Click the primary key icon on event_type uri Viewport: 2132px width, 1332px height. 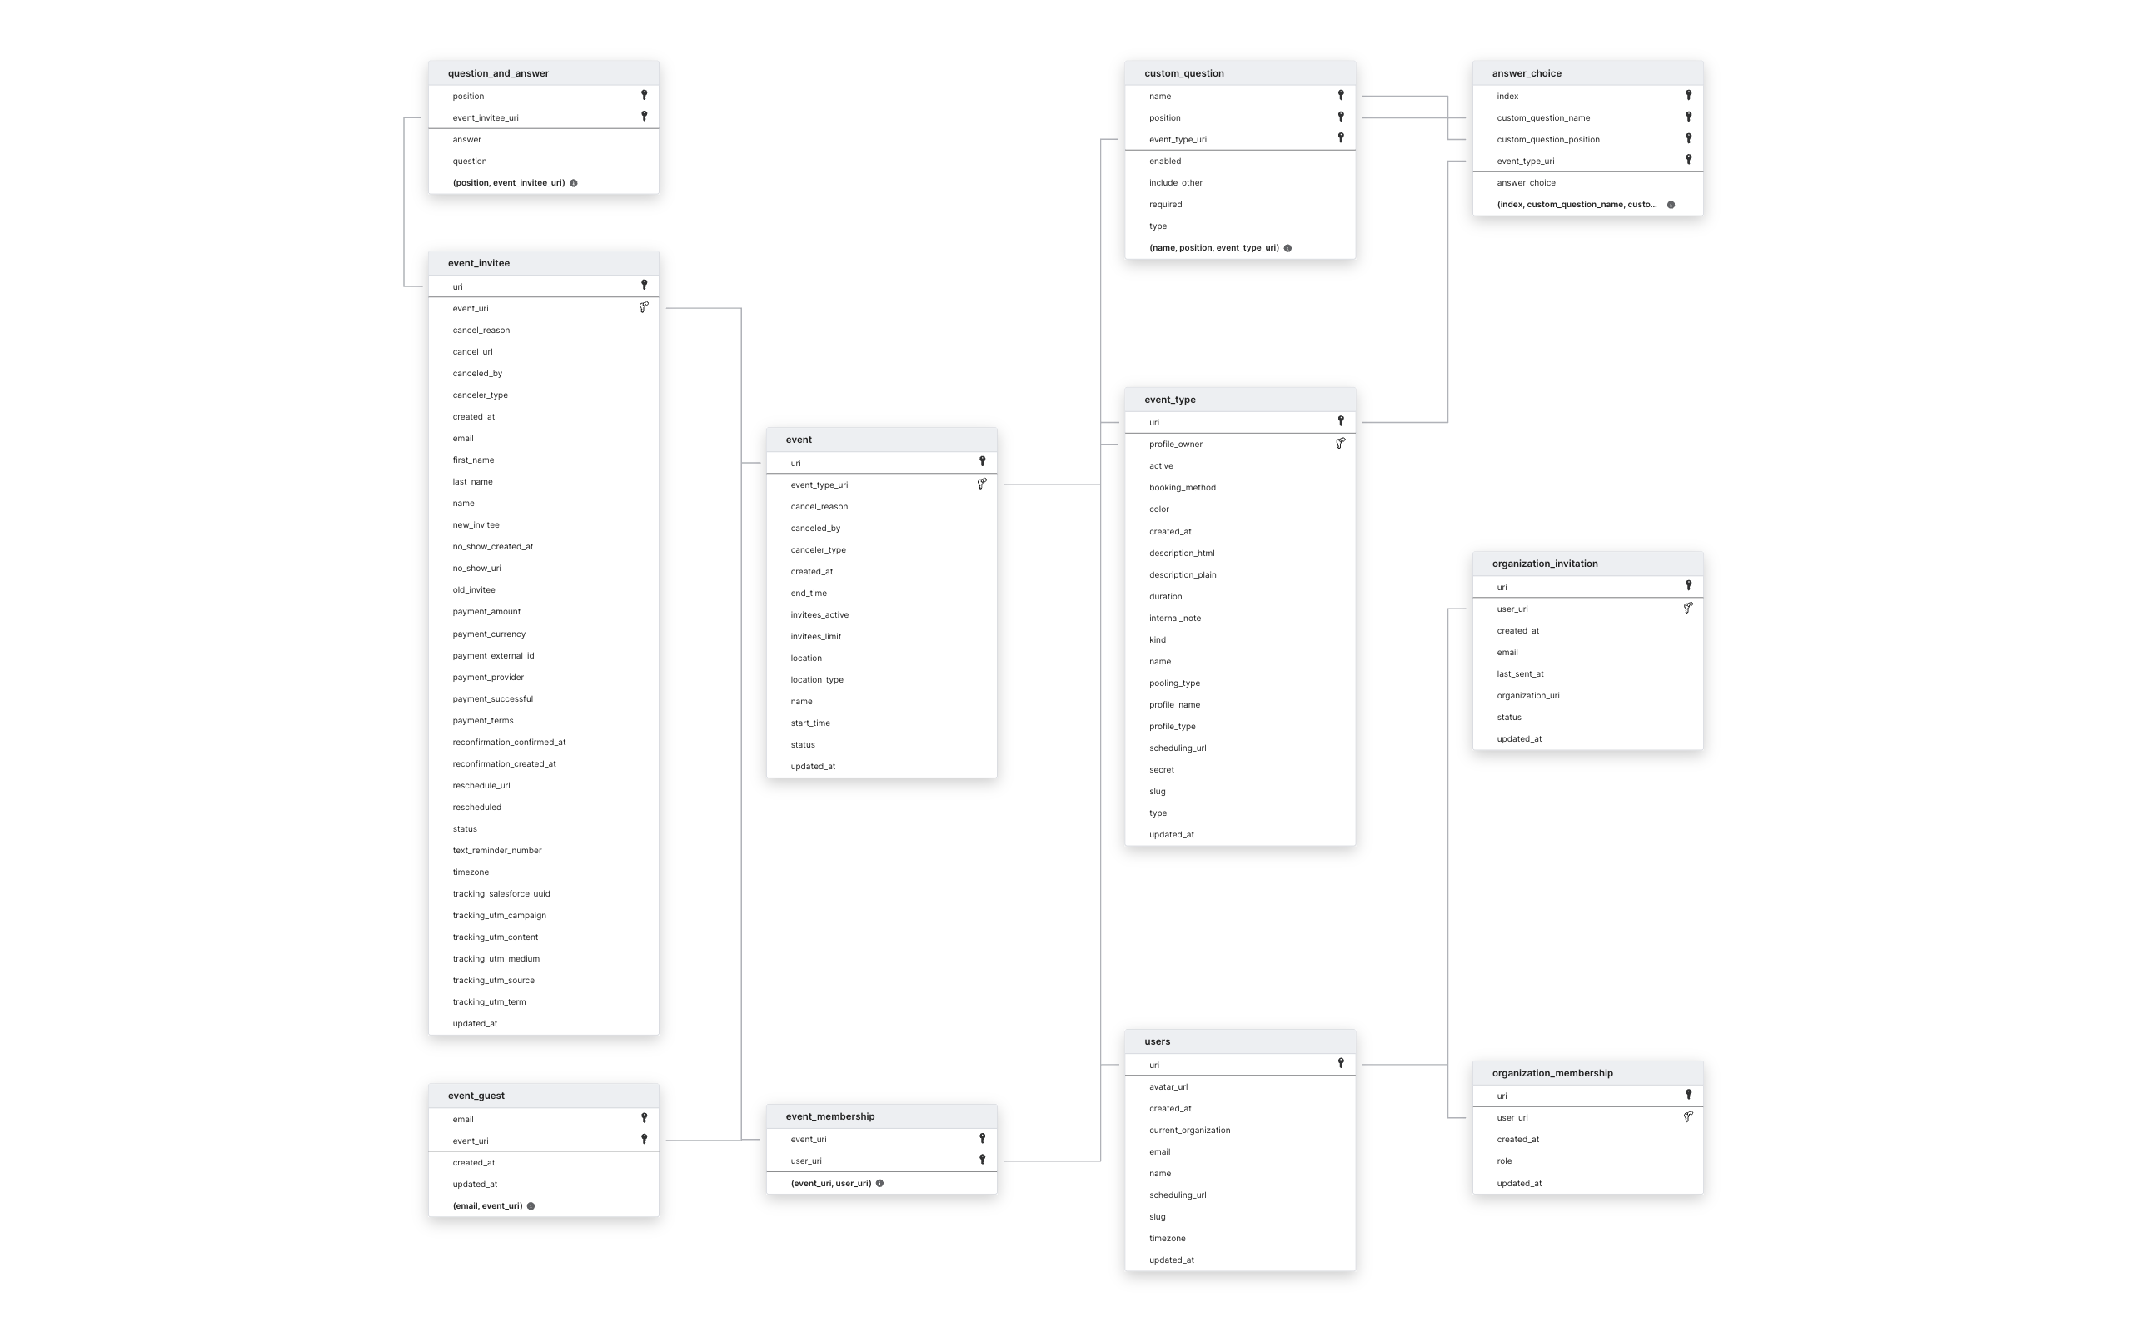click(1338, 422)
